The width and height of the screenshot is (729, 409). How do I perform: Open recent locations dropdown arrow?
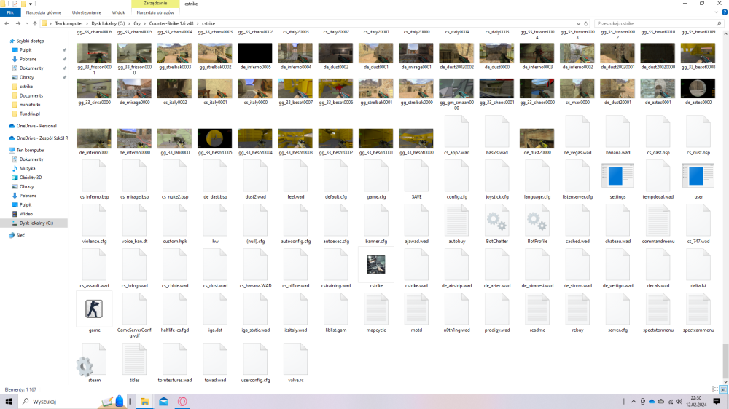(x=27, y=23)
